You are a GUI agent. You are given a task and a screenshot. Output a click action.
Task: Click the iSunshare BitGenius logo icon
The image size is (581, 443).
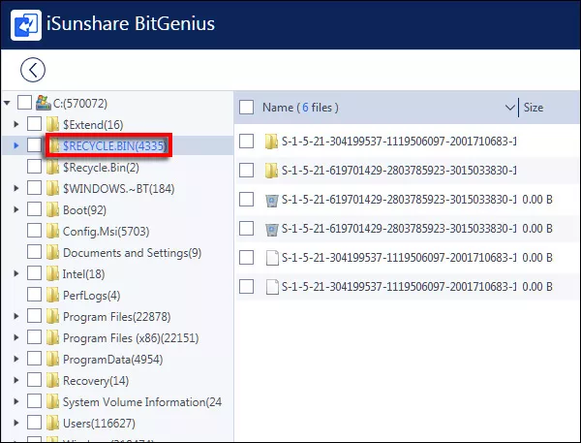coord(26,25)
